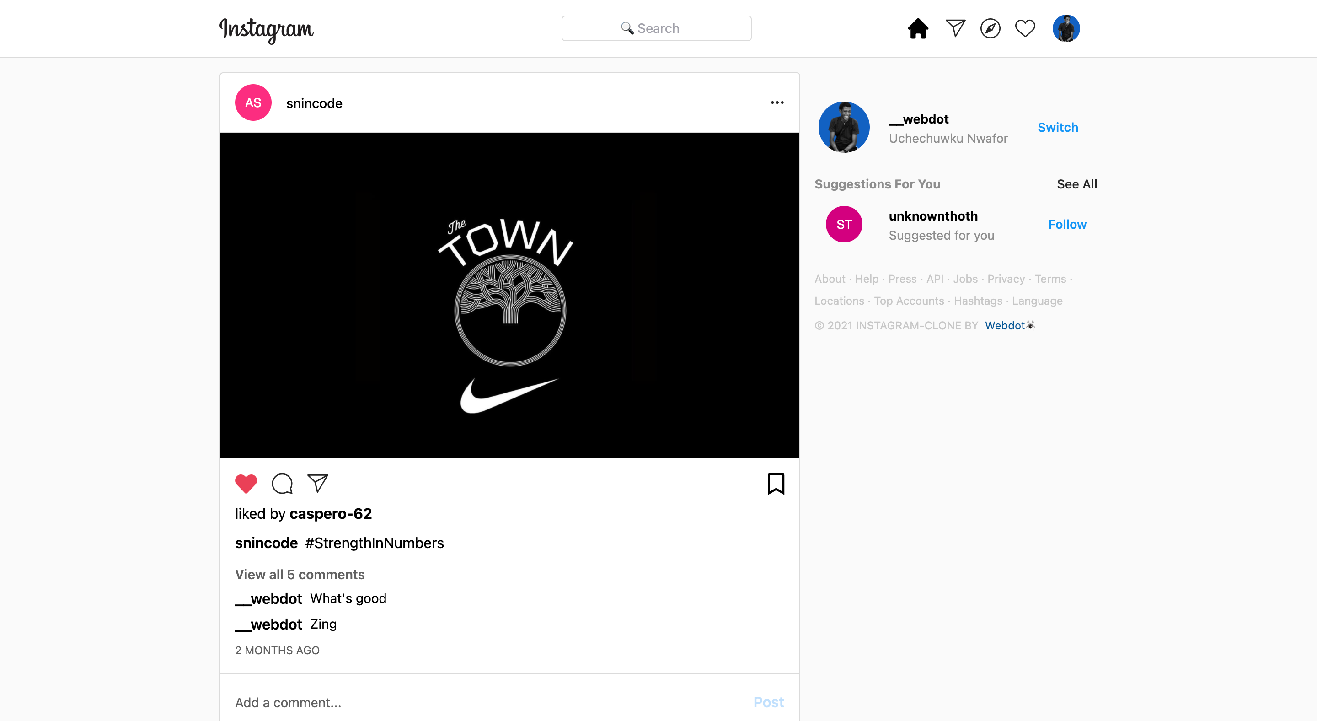Submit comment with the Post button

click(768, 702)
